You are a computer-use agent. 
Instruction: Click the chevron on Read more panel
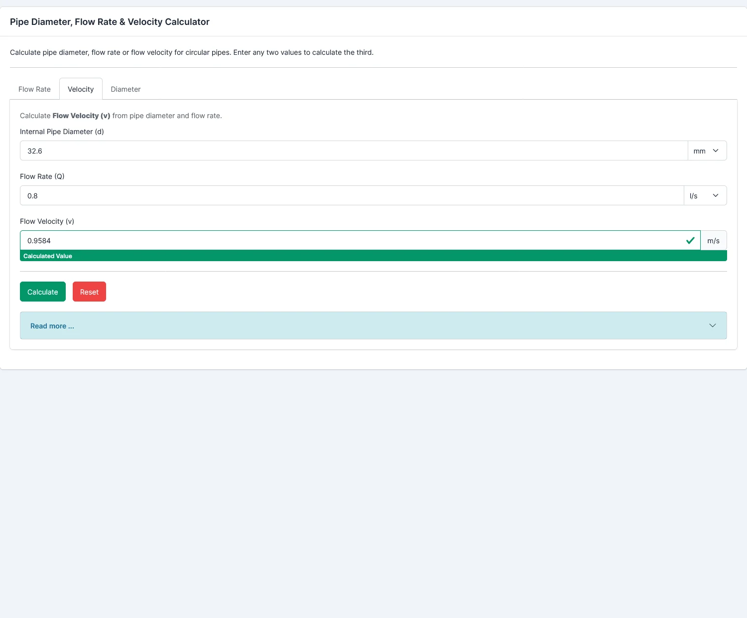tap(713, 325)
